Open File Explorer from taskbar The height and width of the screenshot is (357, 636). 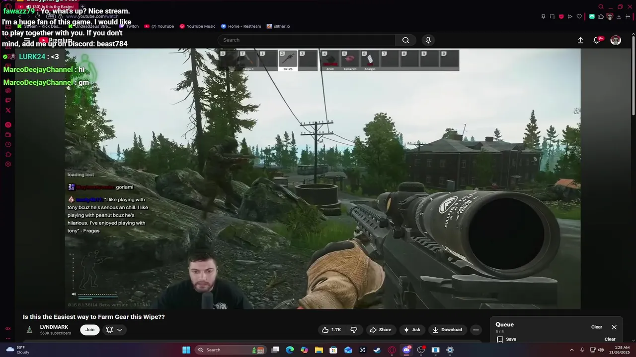[319, 350]
